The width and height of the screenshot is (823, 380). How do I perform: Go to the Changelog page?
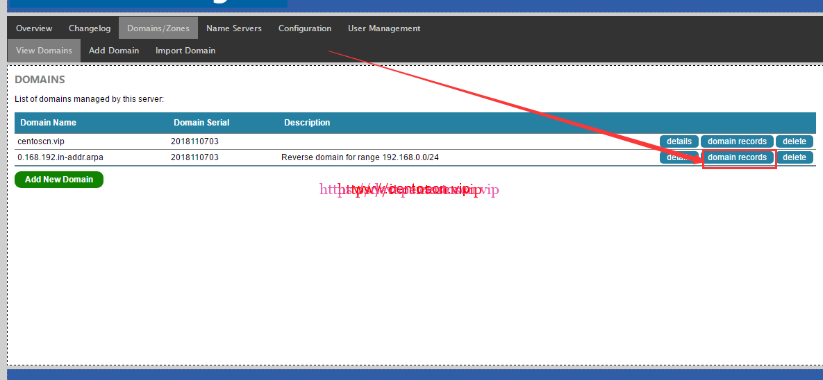[x=90, y=28]
